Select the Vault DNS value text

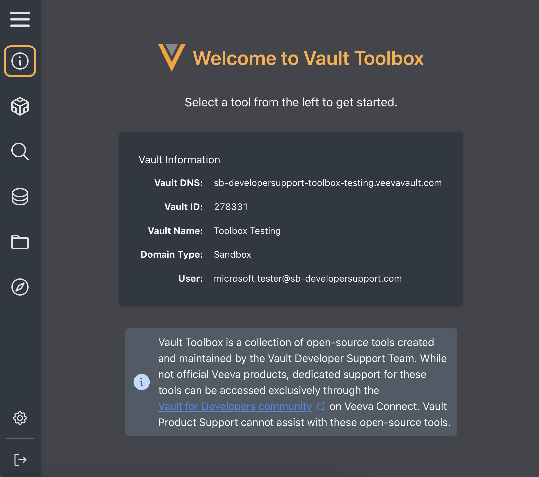pyautogui.click(x=328, y=183)
